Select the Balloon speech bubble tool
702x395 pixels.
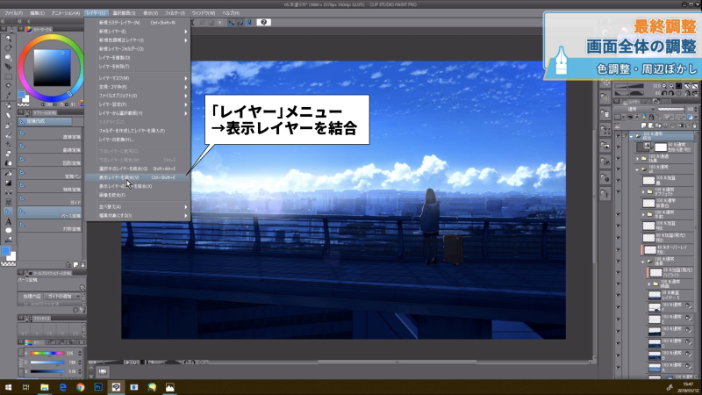pos(8,231)
